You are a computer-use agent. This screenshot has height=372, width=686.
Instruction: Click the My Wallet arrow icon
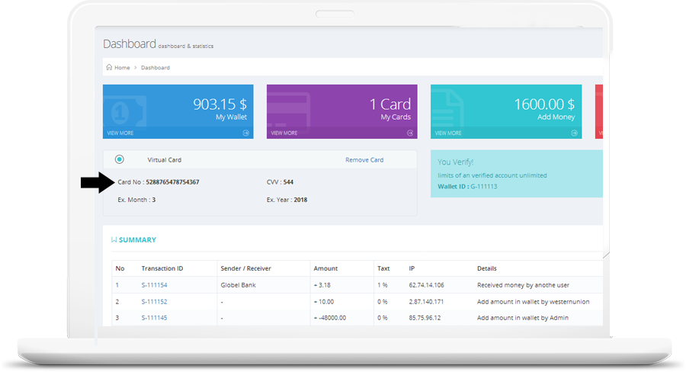pos(245,133)
